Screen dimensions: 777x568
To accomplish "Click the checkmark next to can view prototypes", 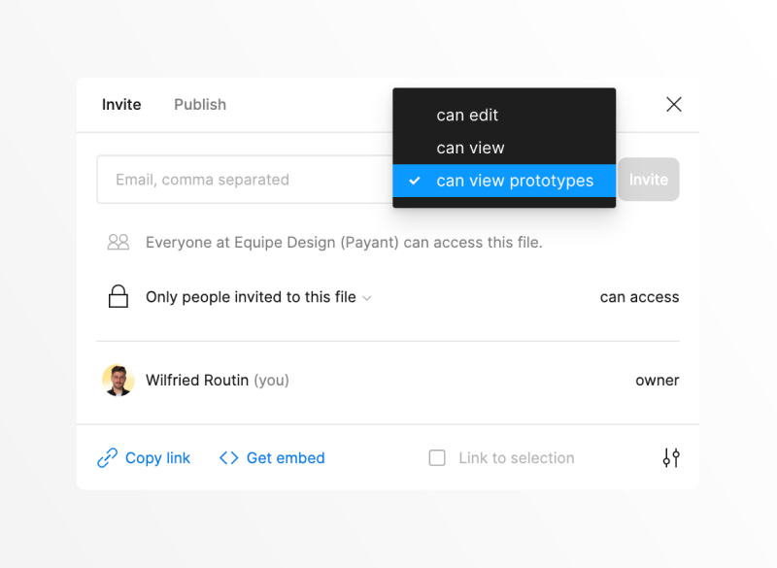I will (x=415, y=181).
